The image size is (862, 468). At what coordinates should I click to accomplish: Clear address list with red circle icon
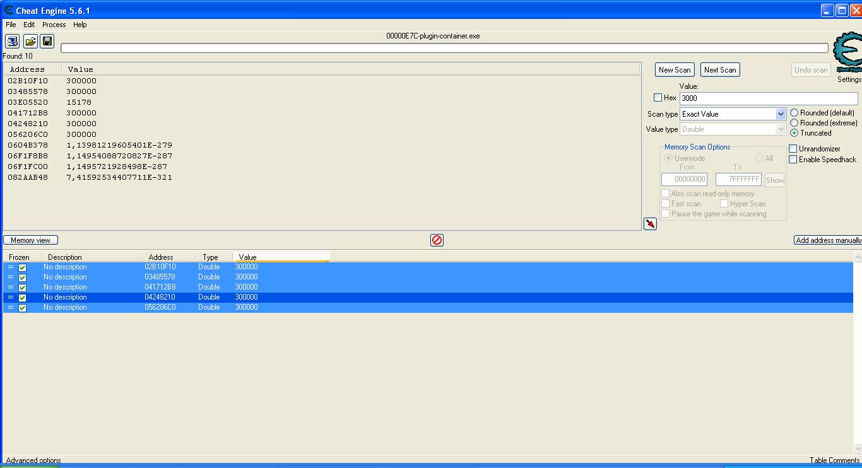(x=437, y=240)
